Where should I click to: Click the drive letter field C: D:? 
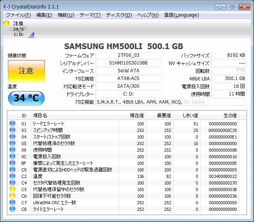(129, 94)
